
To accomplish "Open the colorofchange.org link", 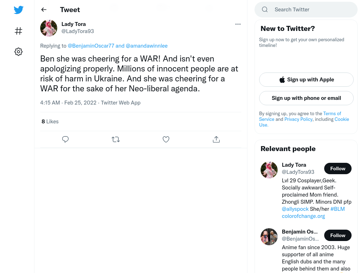I will click(x=304, y=216).
